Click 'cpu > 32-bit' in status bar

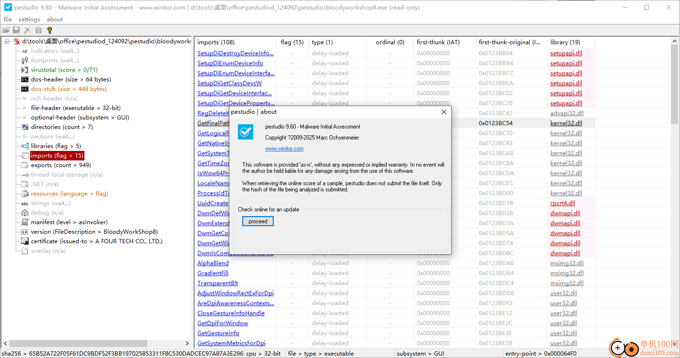tap(263, 354)
